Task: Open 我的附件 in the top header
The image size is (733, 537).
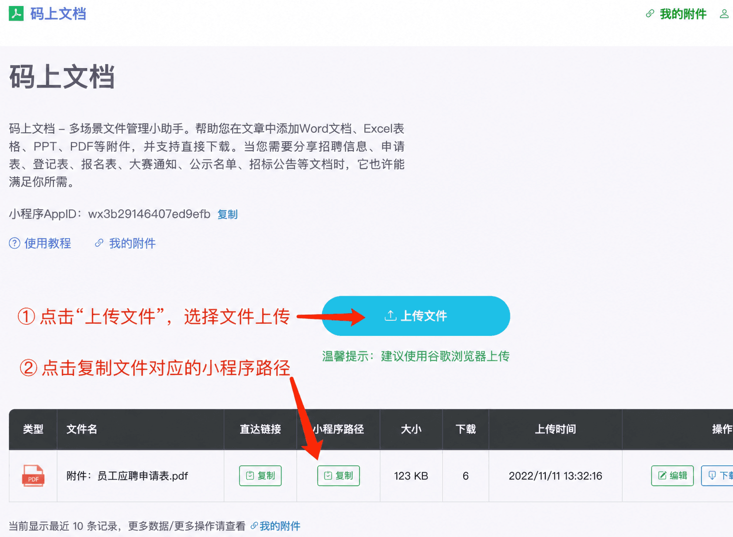Action: point(682,14)
